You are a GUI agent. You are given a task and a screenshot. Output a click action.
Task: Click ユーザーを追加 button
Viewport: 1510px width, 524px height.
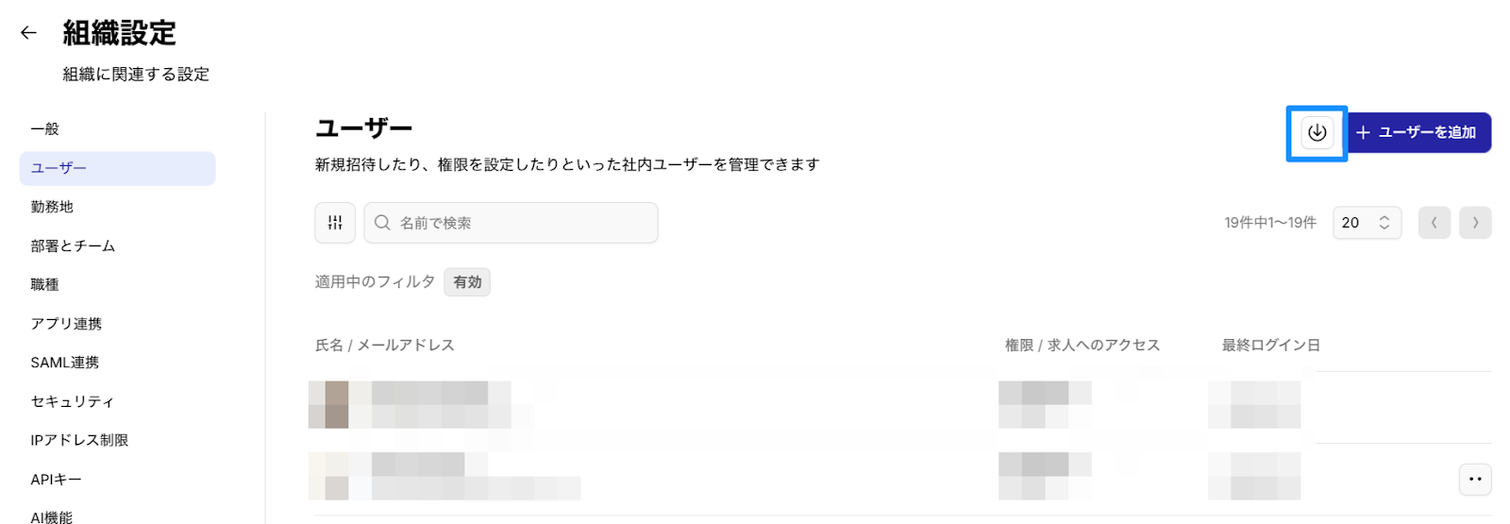click(x=1418, y=133)
